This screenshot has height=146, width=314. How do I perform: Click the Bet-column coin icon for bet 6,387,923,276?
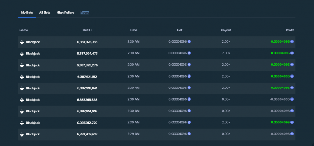(189, 65)
